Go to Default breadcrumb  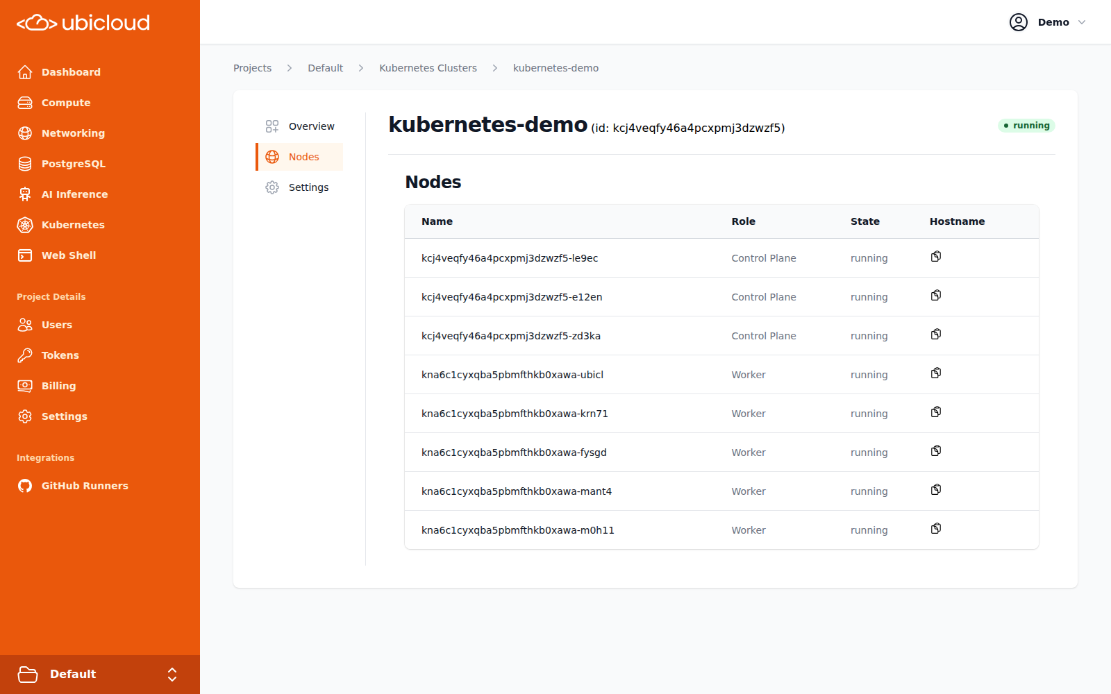coord(326,68)
